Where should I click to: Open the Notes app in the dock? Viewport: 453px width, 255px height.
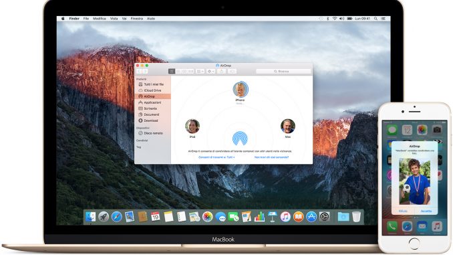tap(168, 216)
